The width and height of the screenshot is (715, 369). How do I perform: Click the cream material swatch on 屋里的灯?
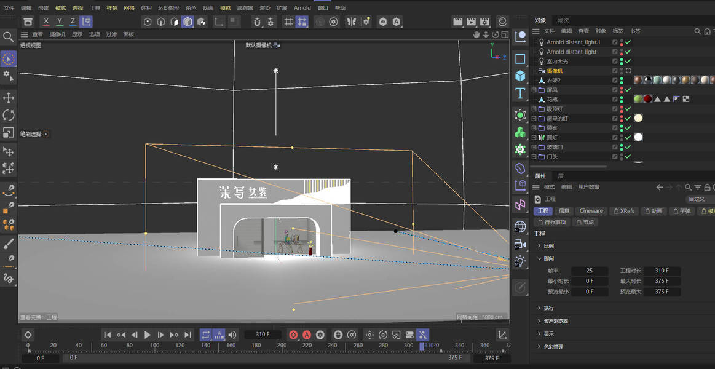tap(638, 118)
